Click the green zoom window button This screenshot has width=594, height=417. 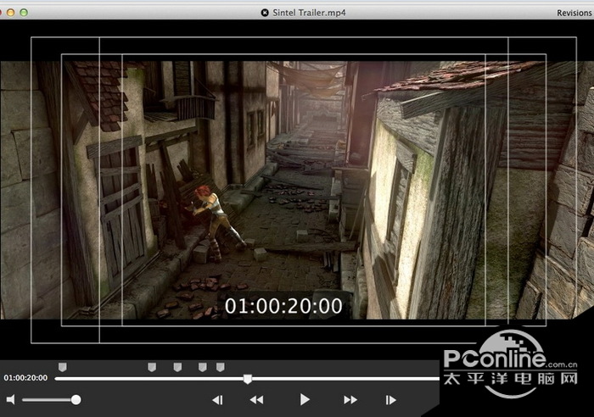pyautogui.click(x=24, y=13)
